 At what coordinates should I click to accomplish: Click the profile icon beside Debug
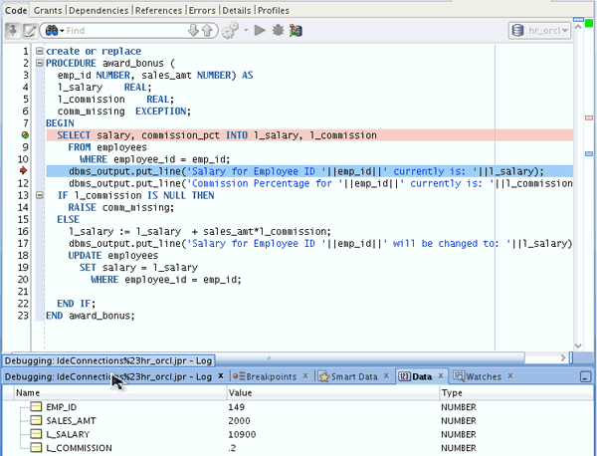click(x=296, y=31)
